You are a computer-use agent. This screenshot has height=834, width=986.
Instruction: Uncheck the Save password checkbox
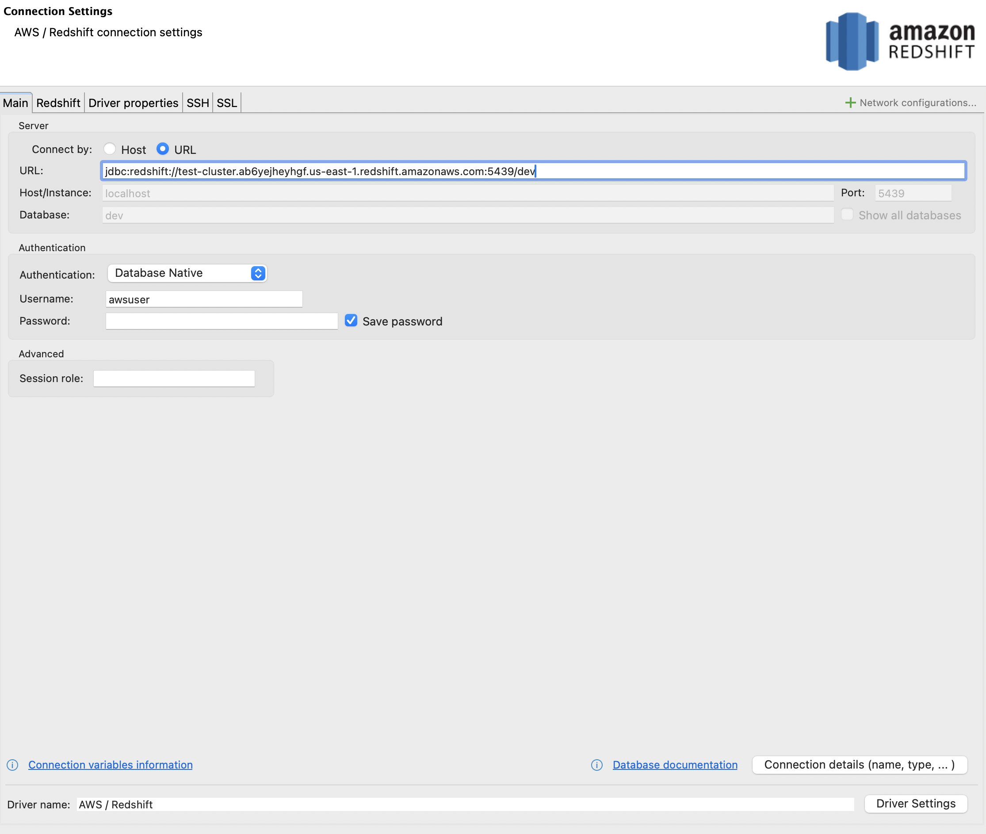click(351, 321)
